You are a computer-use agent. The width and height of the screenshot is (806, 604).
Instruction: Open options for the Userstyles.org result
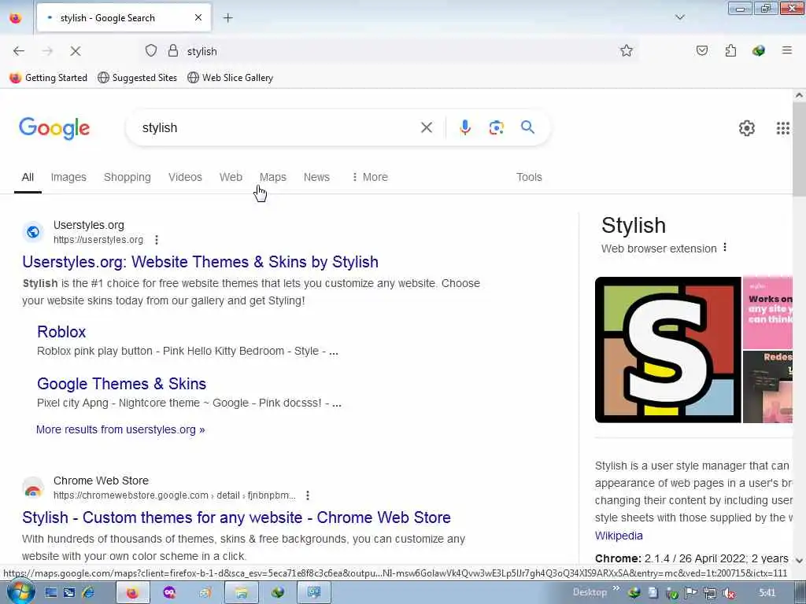(x=157, y=240)
